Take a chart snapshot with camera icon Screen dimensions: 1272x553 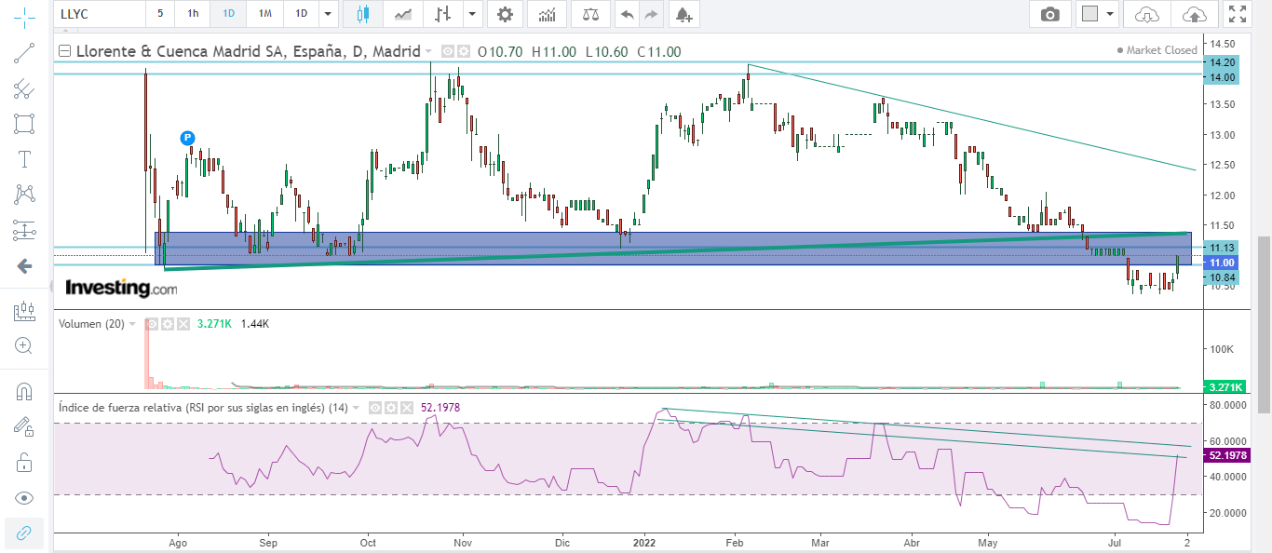point(1050,14)
